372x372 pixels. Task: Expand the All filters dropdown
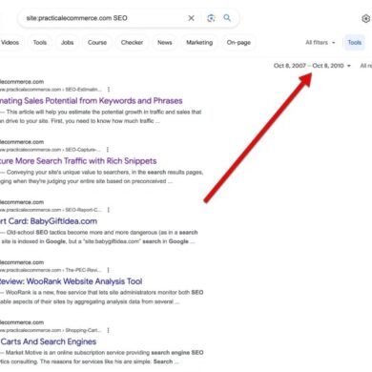(x=320, y=42)
